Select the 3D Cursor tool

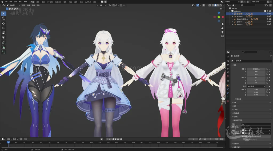[x=4, y=18]
